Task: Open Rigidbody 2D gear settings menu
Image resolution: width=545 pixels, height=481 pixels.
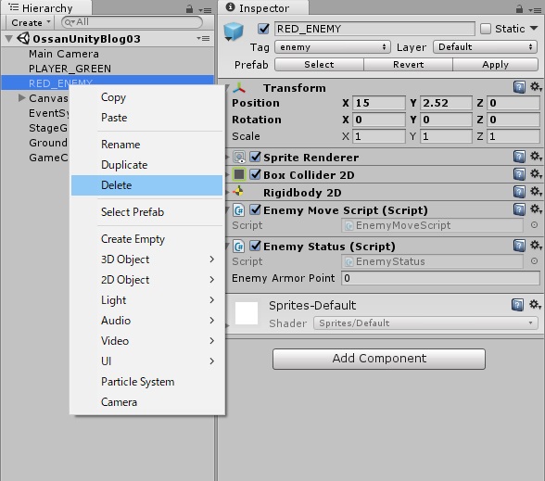Action: 536,192
